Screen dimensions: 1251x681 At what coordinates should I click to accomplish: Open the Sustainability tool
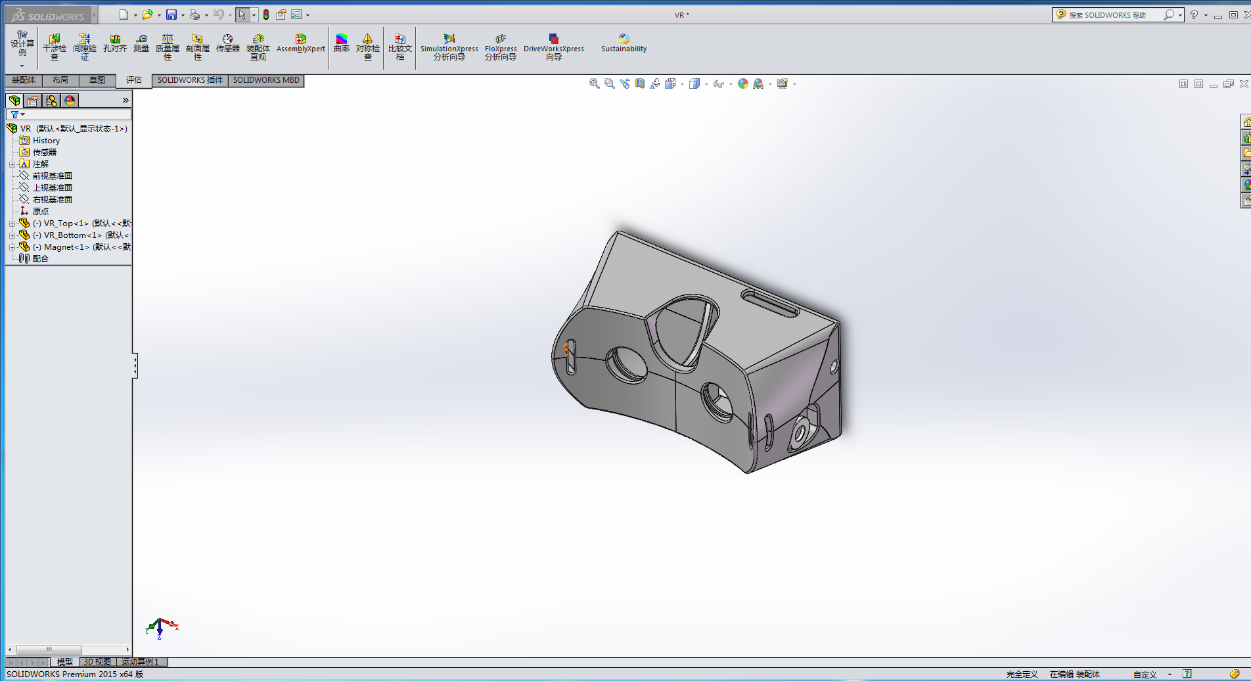pos(624,43)
